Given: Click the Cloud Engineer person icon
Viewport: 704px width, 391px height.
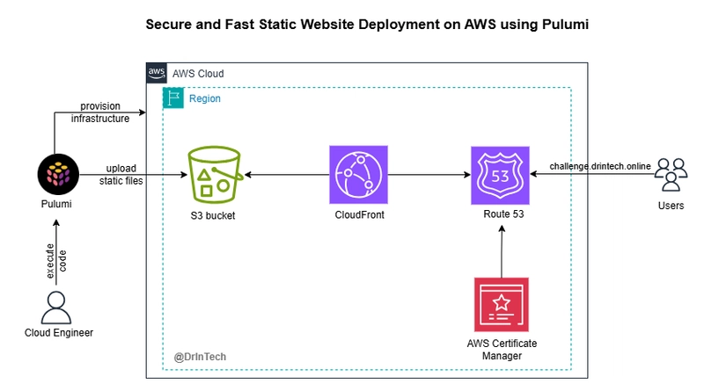Looking at the screenshot, I should [x=56, y=308].
